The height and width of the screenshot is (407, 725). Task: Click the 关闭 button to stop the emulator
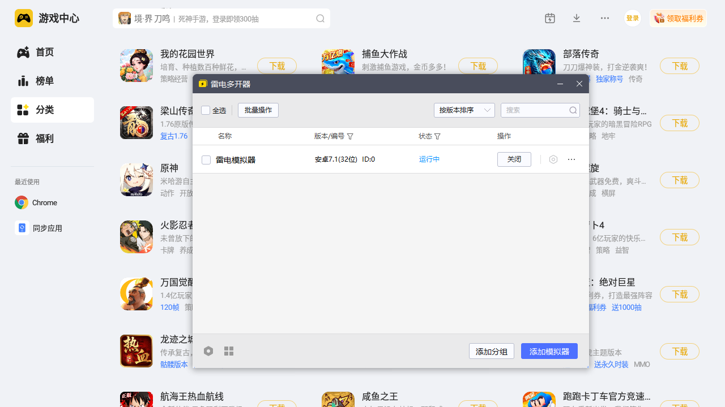pyautogui.click(x=514, y=159)
